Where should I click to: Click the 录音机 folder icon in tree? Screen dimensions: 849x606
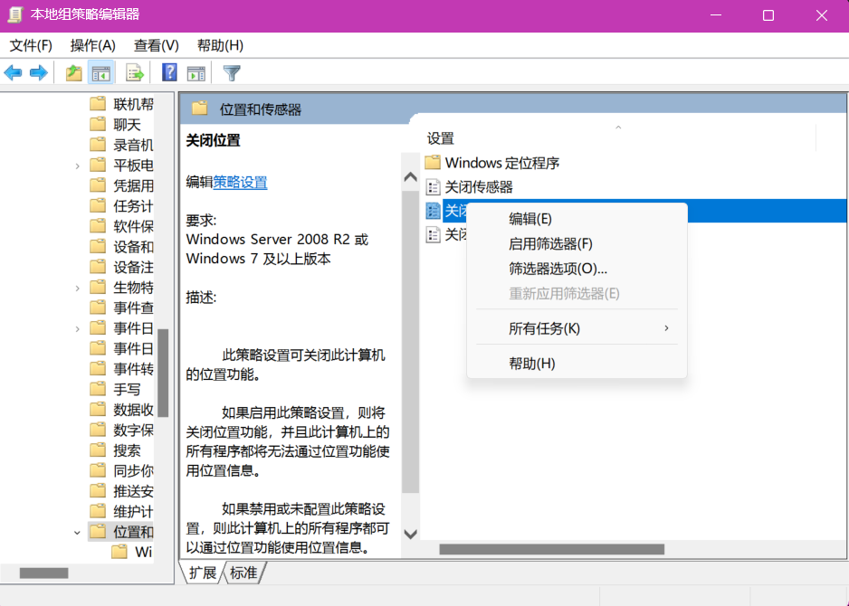(x=98, y=145)
